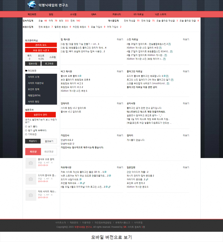The height and width of the screenshot is (242, 223).
Task: Switch to 최신댓글 tab
Action: (49, 152)
